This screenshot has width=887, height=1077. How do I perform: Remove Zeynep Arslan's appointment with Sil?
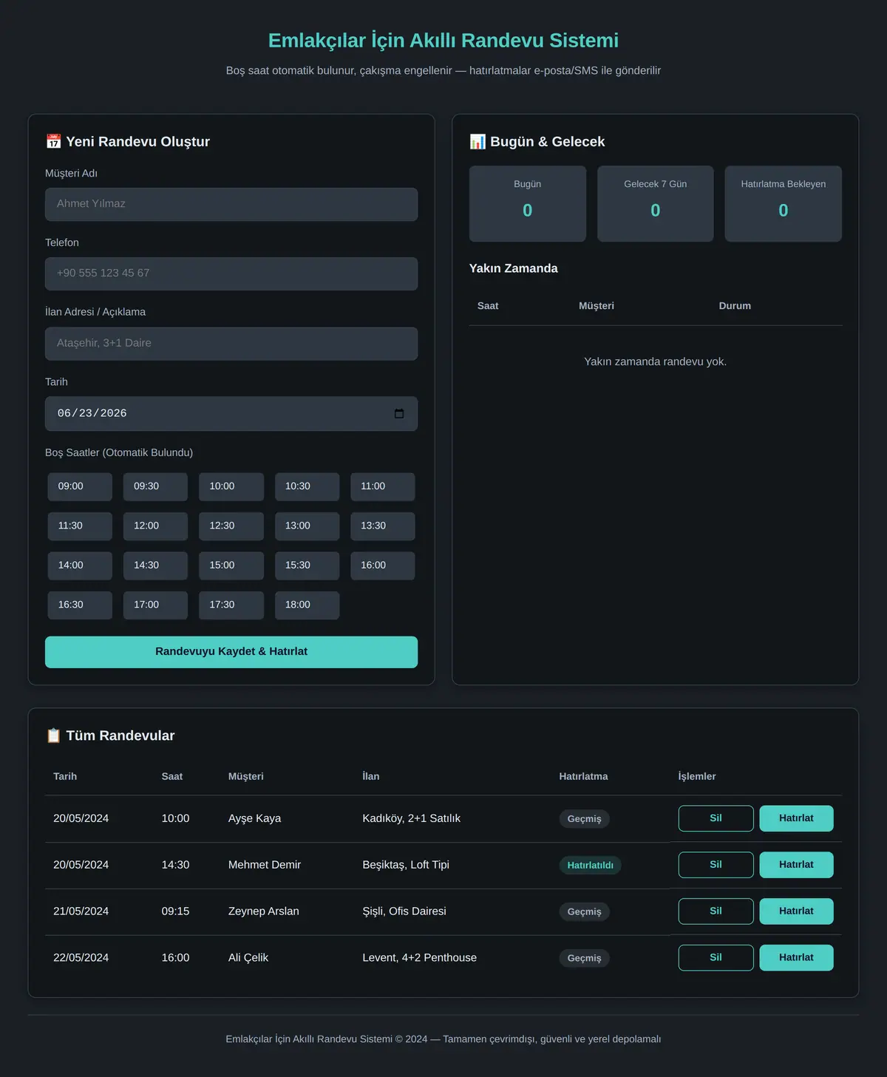point(716,911)
